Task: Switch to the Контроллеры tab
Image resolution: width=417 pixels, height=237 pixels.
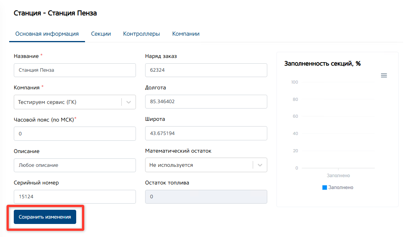Action: coord(141,34)
